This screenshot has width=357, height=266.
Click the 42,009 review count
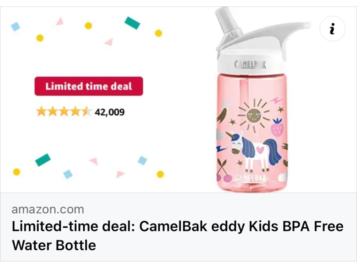109,112
